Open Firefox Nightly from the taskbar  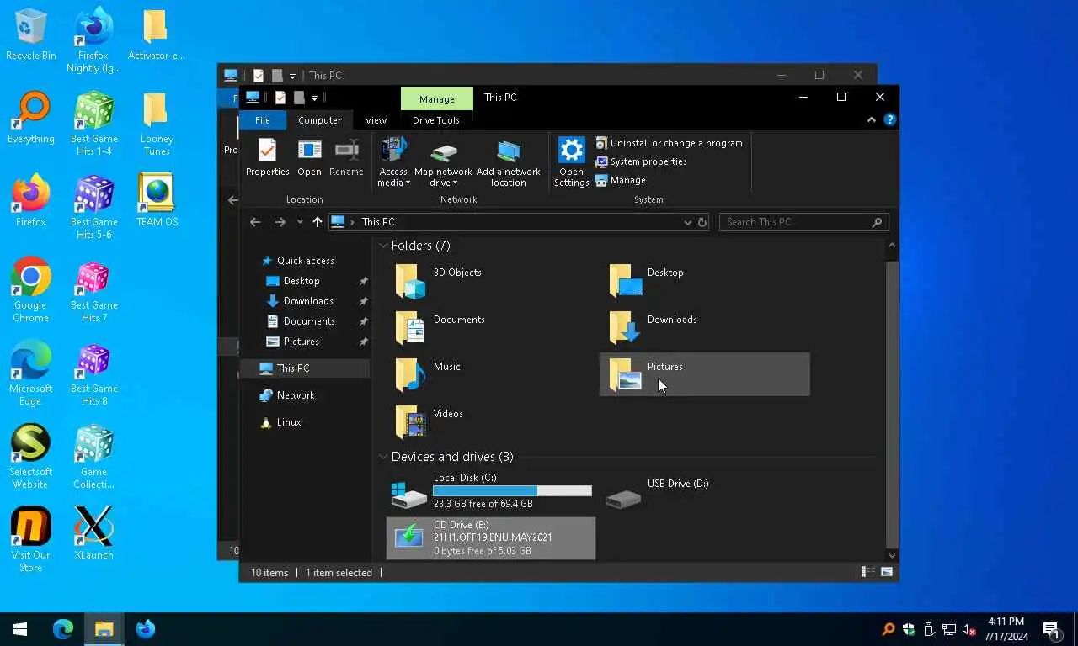pyautogui.click(x=145, y=629)
